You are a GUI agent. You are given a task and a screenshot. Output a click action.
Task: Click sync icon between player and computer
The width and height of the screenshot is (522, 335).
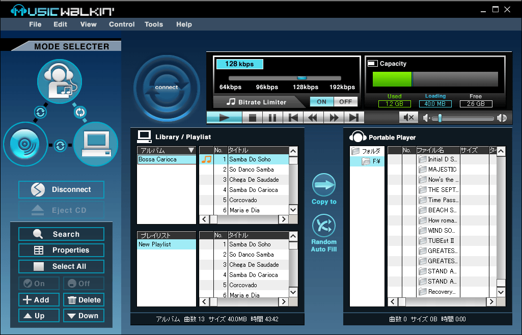80,112
